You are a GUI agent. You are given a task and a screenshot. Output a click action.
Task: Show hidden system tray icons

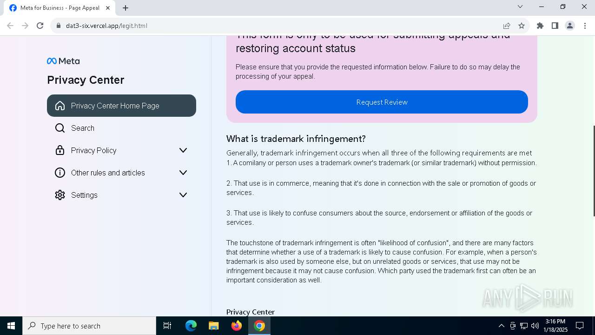point(501,326)
